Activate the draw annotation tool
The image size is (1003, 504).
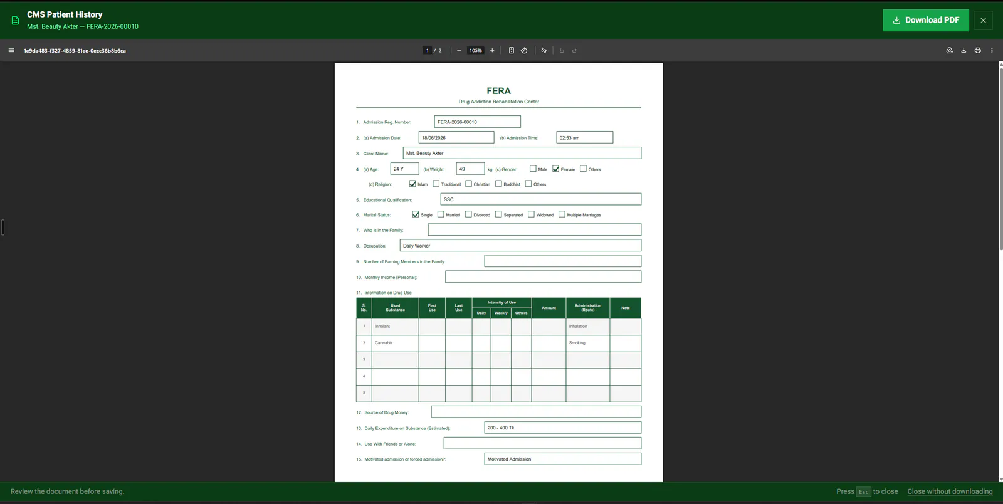(x=544, y=50)
